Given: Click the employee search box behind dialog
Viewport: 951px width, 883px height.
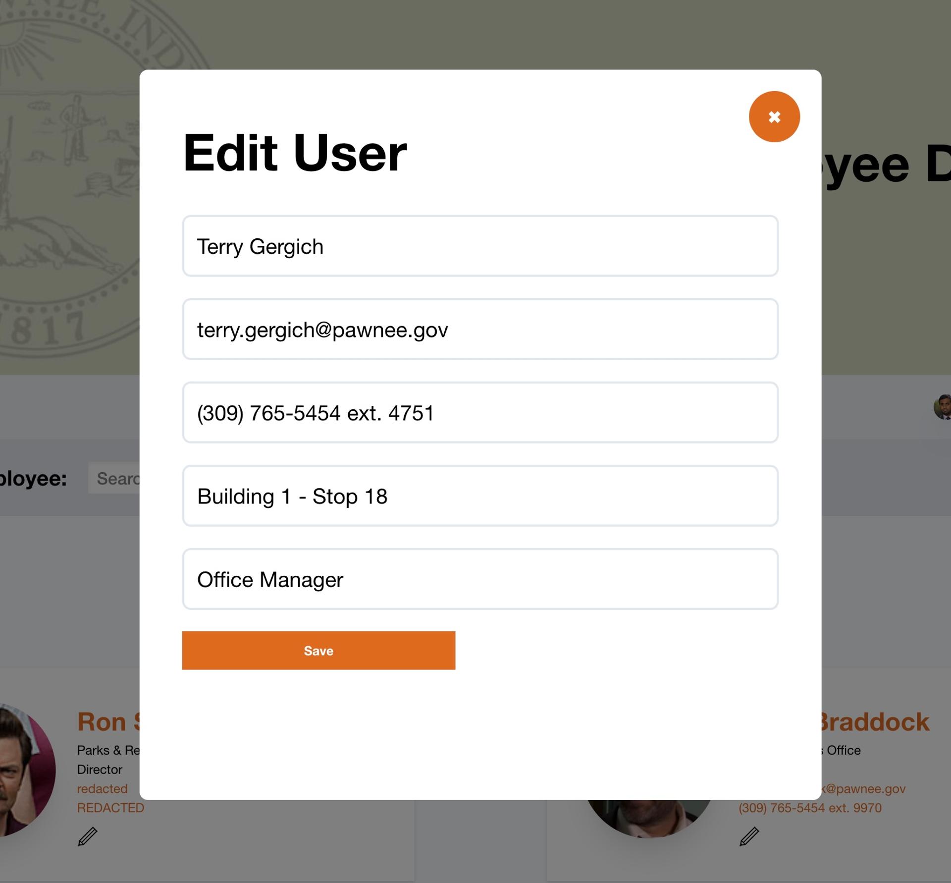Looking at the screenshot, I should click(x=114, y=478).
